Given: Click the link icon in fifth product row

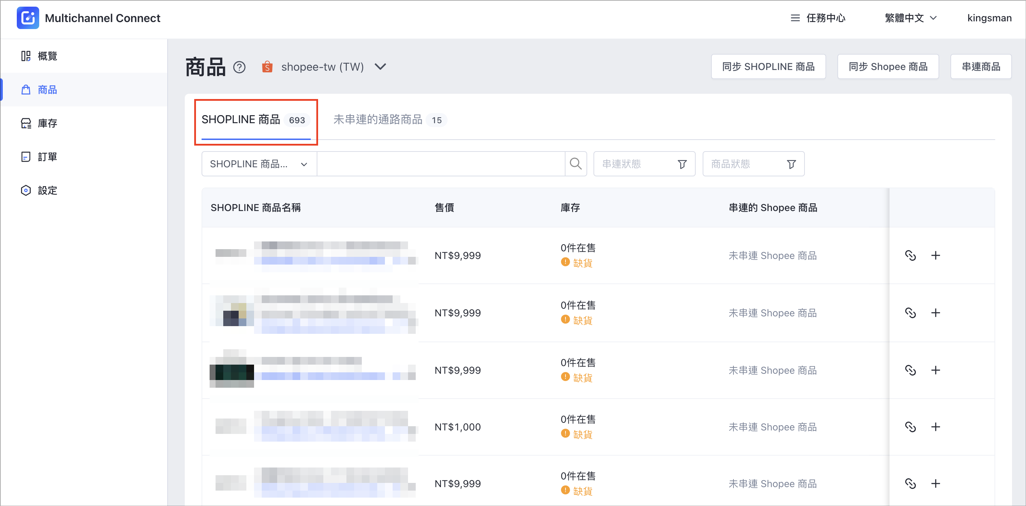Looking at the screenshot, I should coord(911,484).
